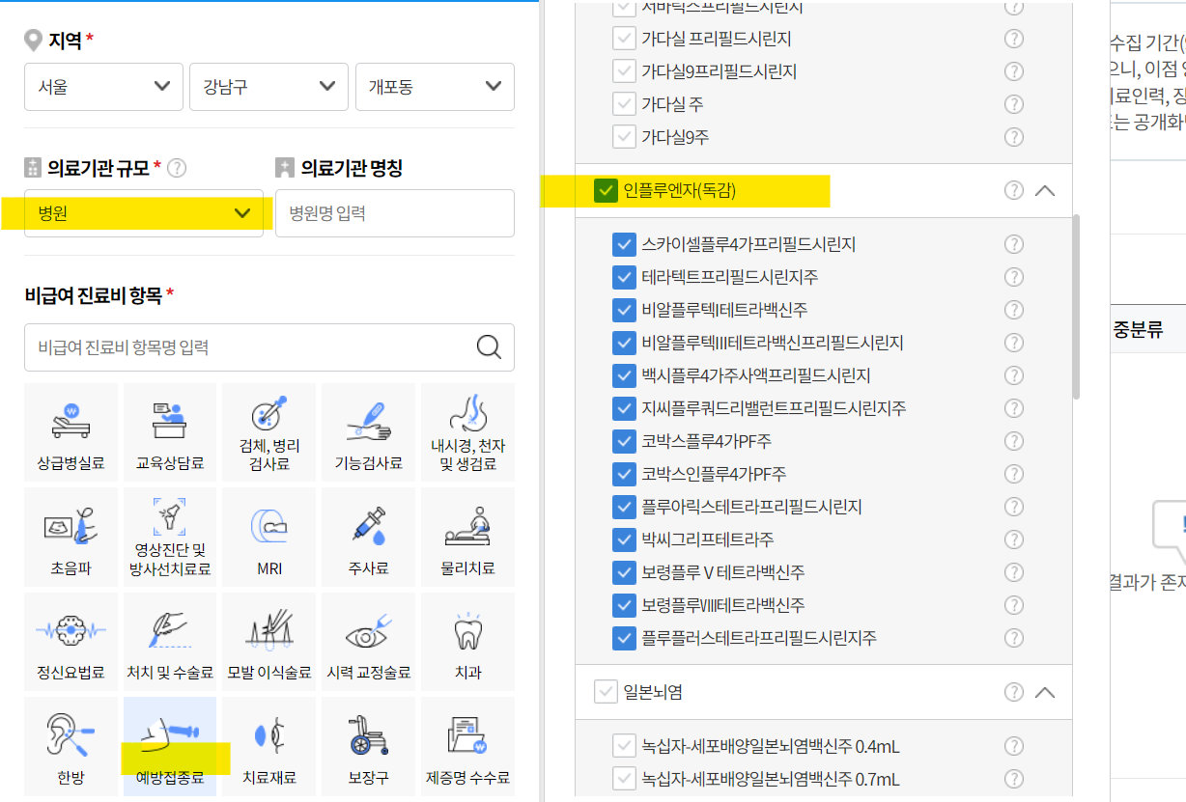The image size is (1186, 802).
Task: Click the search magnifier icon
Action: pos(489,347)
